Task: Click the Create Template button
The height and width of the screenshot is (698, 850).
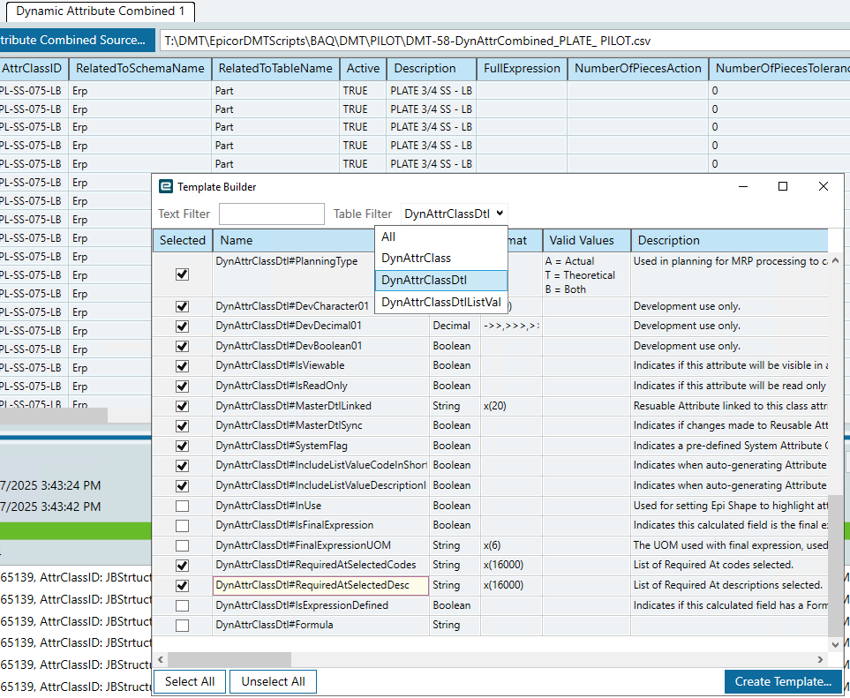Action: pyautogui.click(x=783, y=682)
